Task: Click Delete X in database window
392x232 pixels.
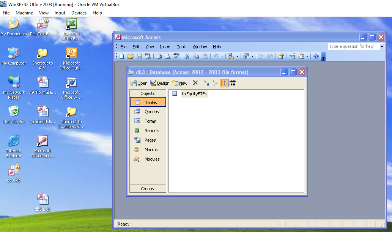Action: pos(195,83)
